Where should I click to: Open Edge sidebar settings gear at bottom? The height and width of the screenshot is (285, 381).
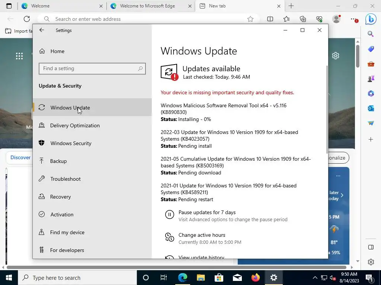[371, 262]
